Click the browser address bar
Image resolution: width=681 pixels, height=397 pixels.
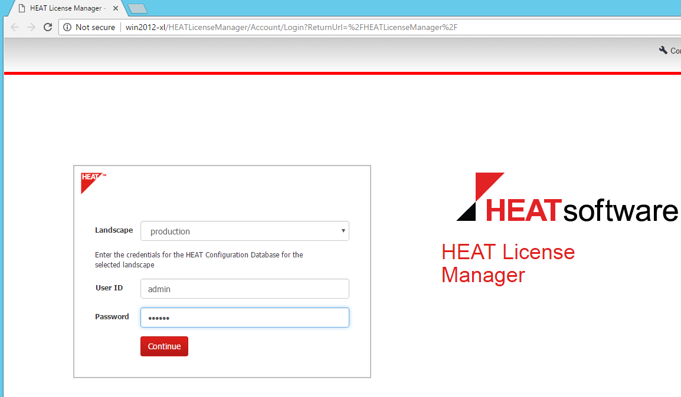[x=295, y=27]
